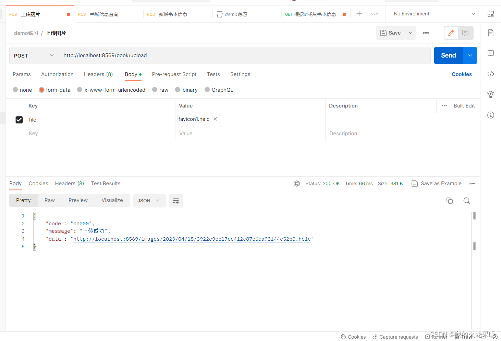This screenshot has width=501, height=341.
Task: Open more actions beside the Save button
Action: 426,33
